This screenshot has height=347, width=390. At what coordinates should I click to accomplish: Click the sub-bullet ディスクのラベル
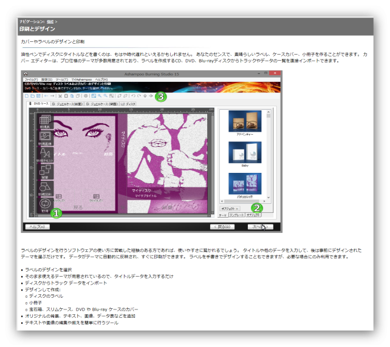46,296
